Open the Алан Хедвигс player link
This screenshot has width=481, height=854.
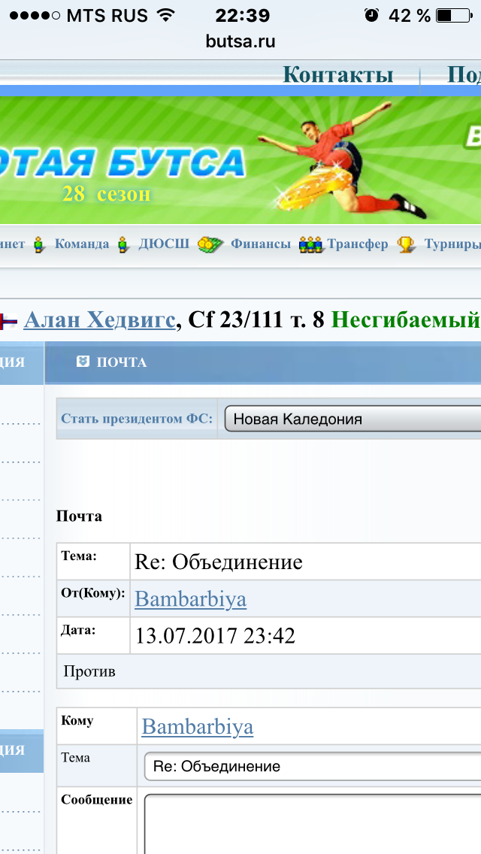101,320
